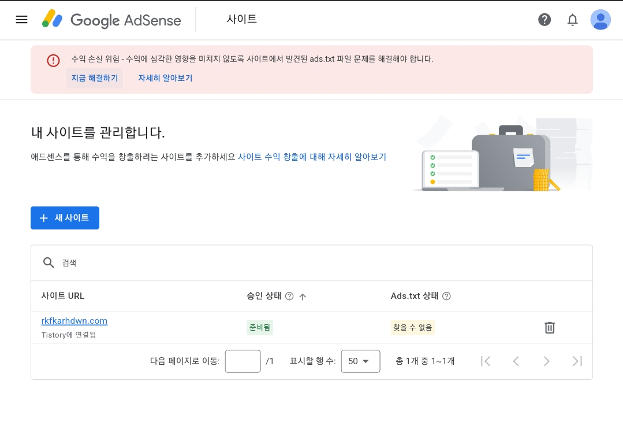Click the Google AdSense logo

point(111,19)
